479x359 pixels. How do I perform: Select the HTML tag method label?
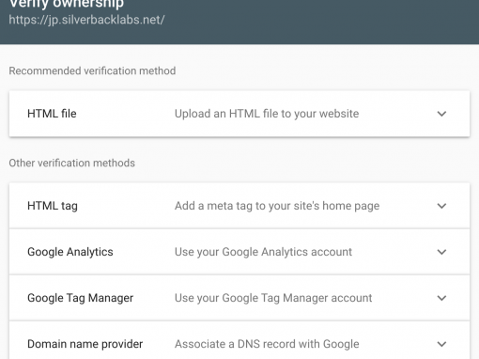(53, 206)
